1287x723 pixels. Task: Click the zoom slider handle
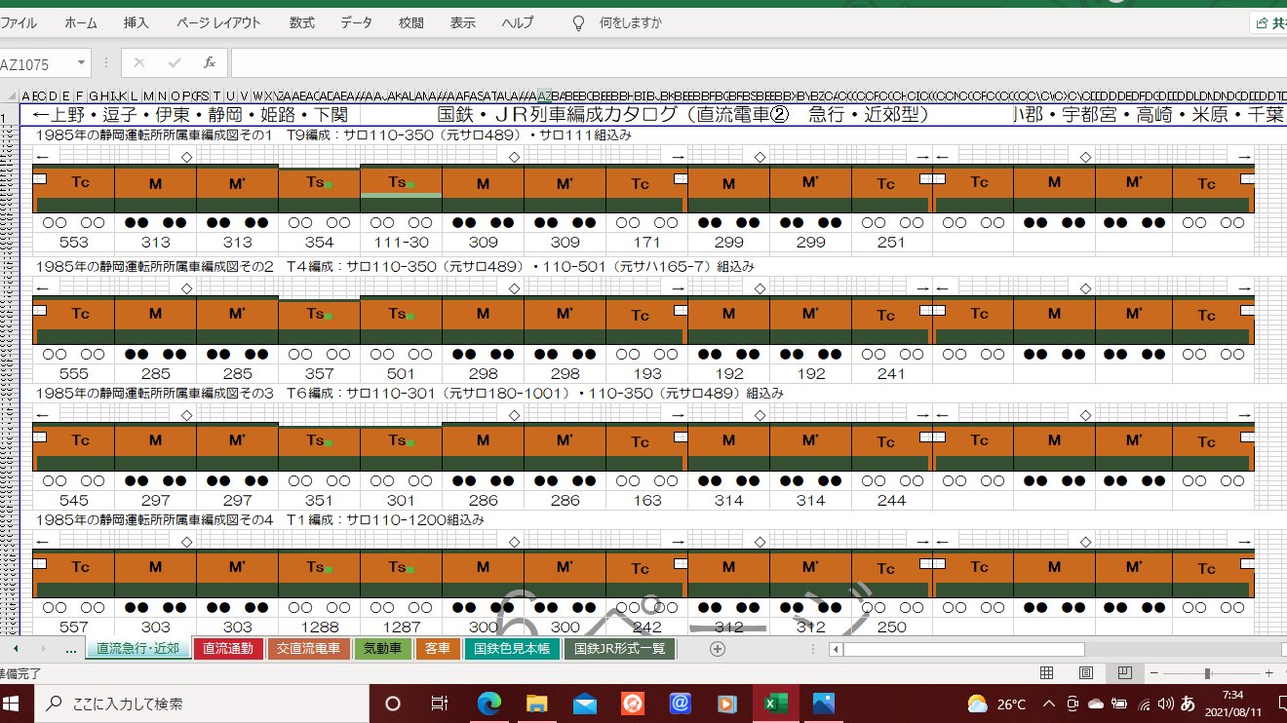tap(1208, 673)
